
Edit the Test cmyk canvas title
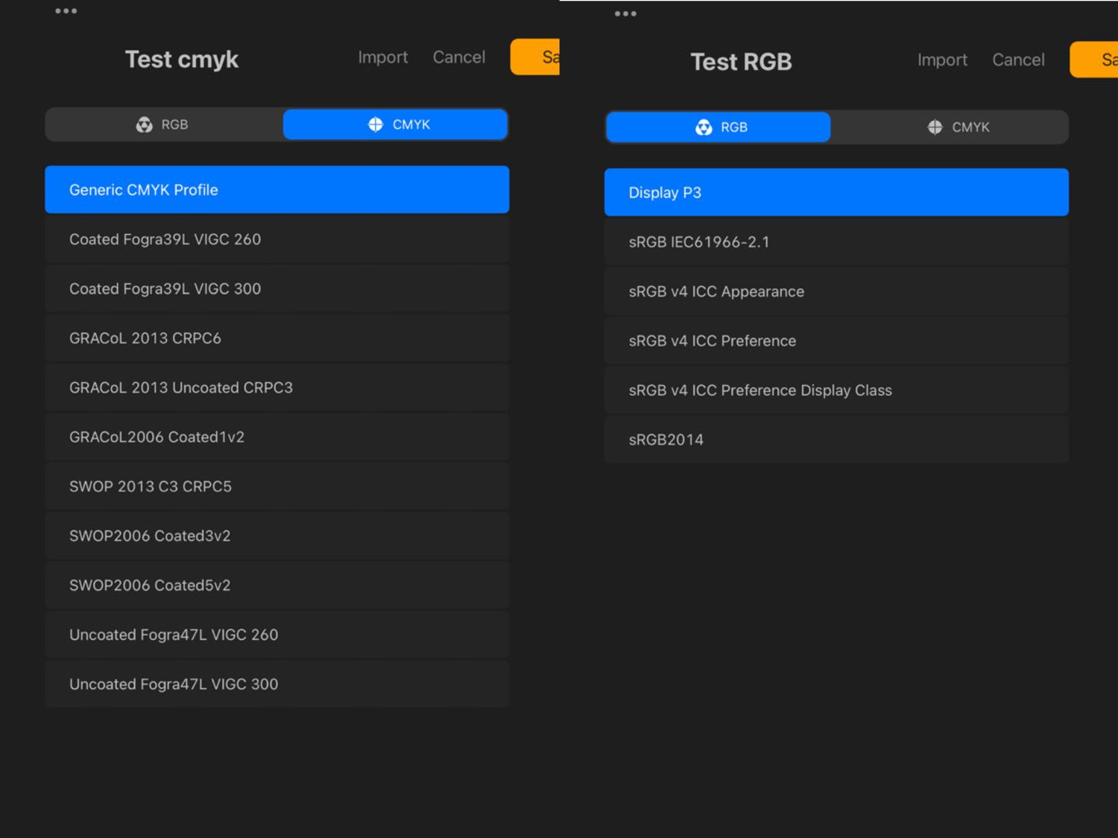tap(182, 59)
